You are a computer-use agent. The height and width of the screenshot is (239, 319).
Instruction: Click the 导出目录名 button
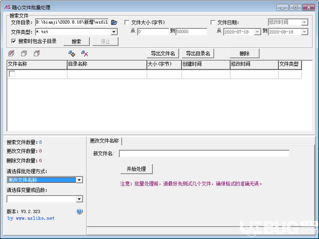tap(198, 54)
